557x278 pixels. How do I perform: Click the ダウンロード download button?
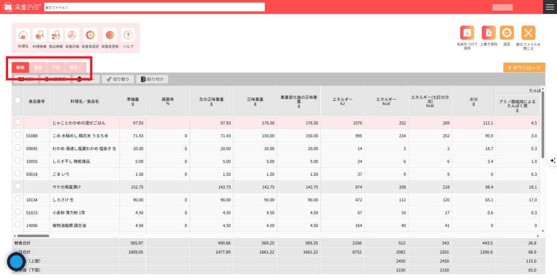pyautogui.click(x=524, y=68)
